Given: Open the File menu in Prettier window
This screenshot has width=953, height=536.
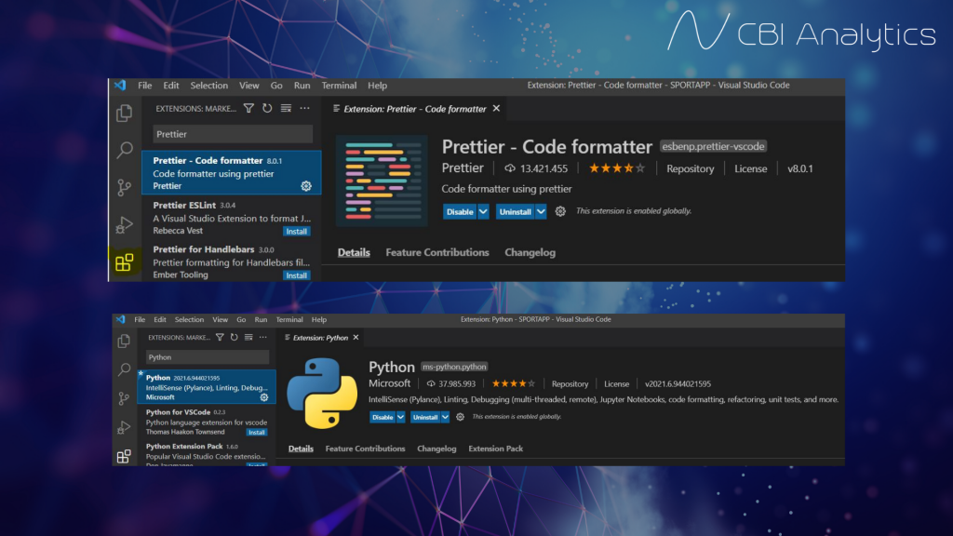Looking at the screenshot, I should coord(144,86).
